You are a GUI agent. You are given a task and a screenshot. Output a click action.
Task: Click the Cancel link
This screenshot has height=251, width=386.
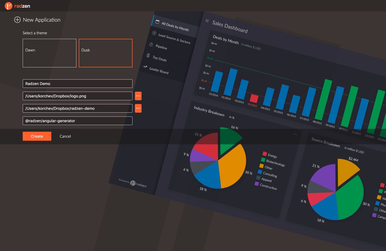(x=65, y=136)
